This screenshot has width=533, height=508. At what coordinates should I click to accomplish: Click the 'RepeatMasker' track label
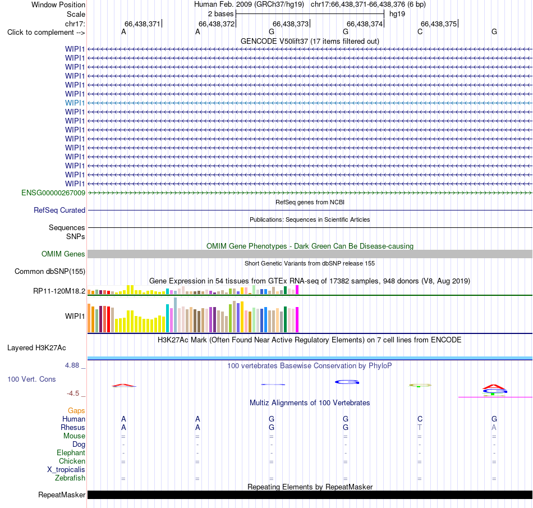62,495
